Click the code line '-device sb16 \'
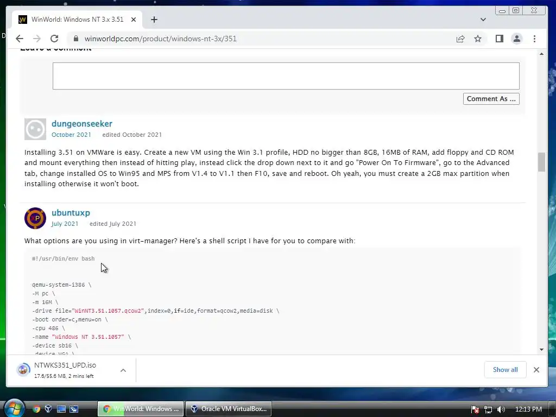Image resolution: width=556 pixels, height=417 pixels. pyautogui.click(x=55, y=345)
